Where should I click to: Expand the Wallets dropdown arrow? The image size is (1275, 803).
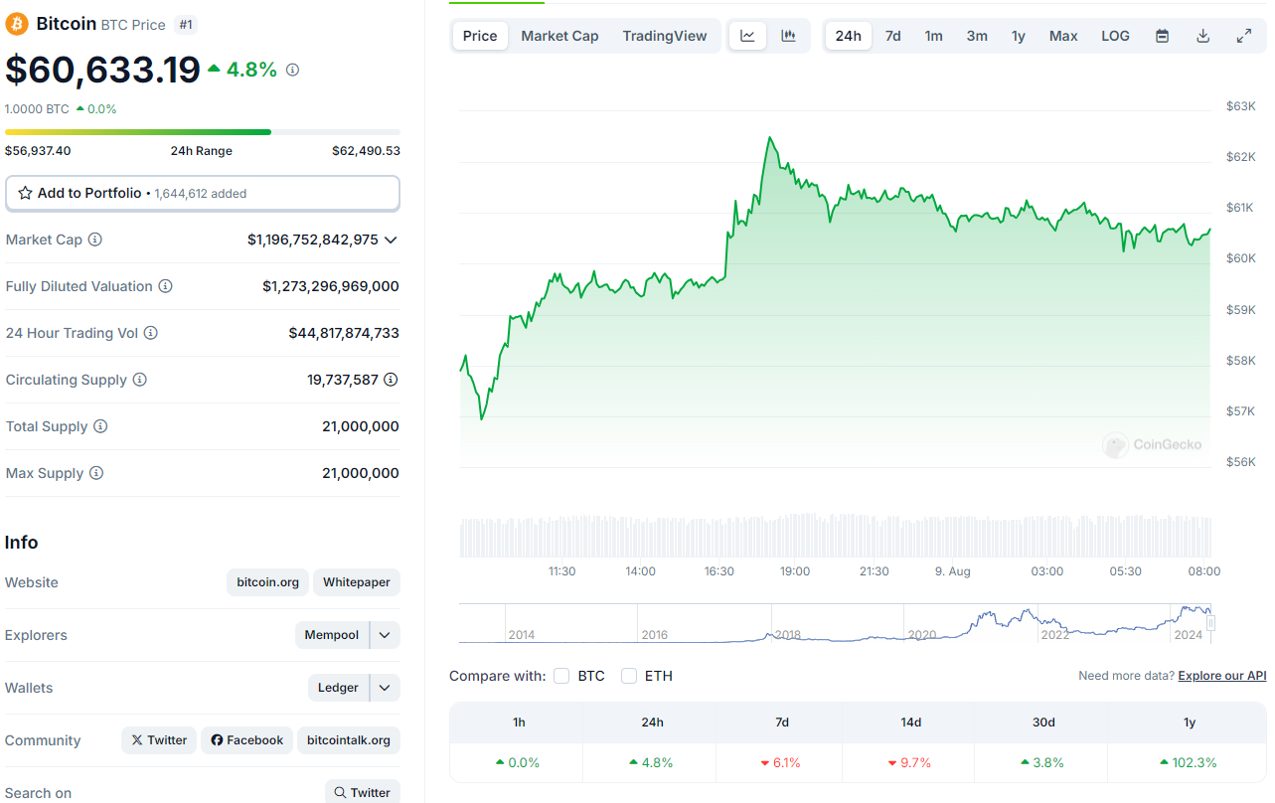pos(386,688)
